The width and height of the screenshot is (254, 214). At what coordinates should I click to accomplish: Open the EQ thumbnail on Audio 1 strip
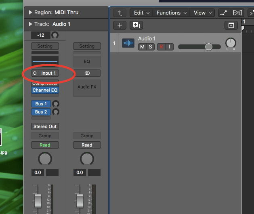click(45, 61)
